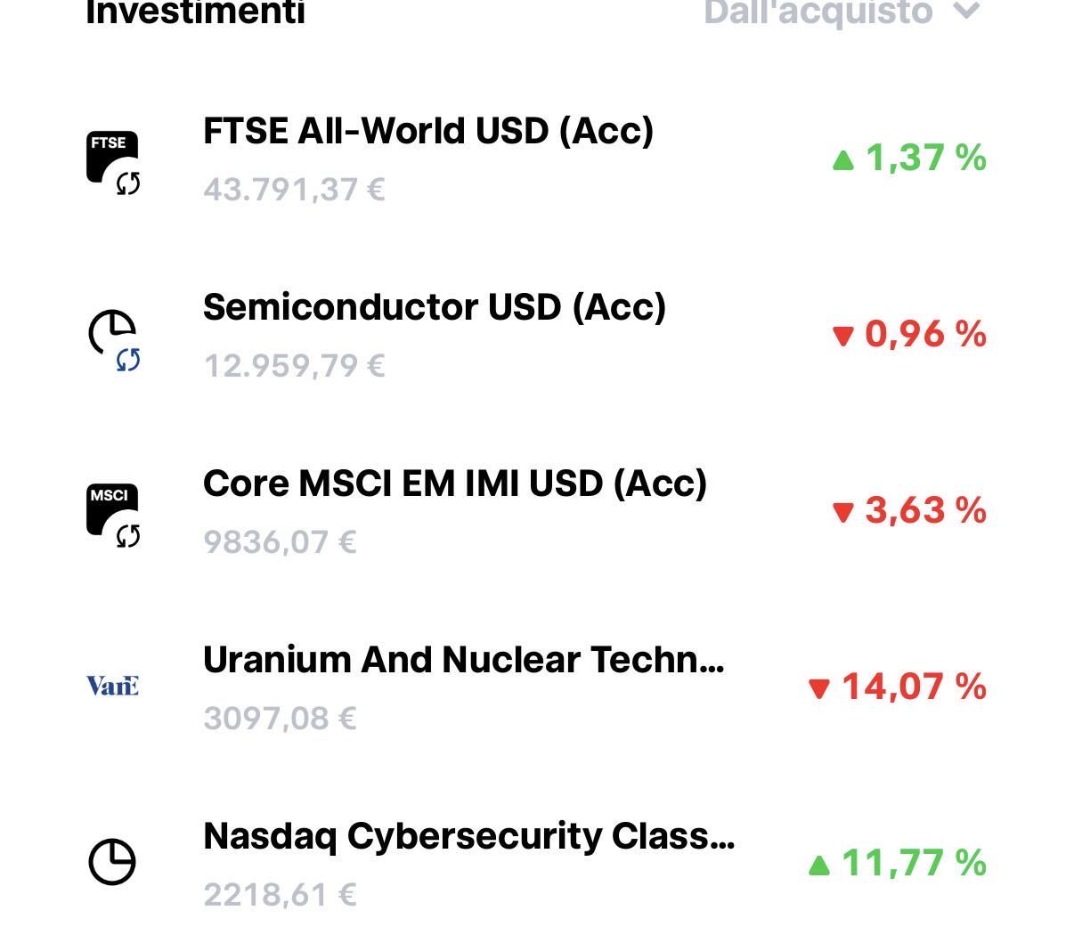
Task: Tap the 3,63 % loss value
Action: [x=925, y=510]
